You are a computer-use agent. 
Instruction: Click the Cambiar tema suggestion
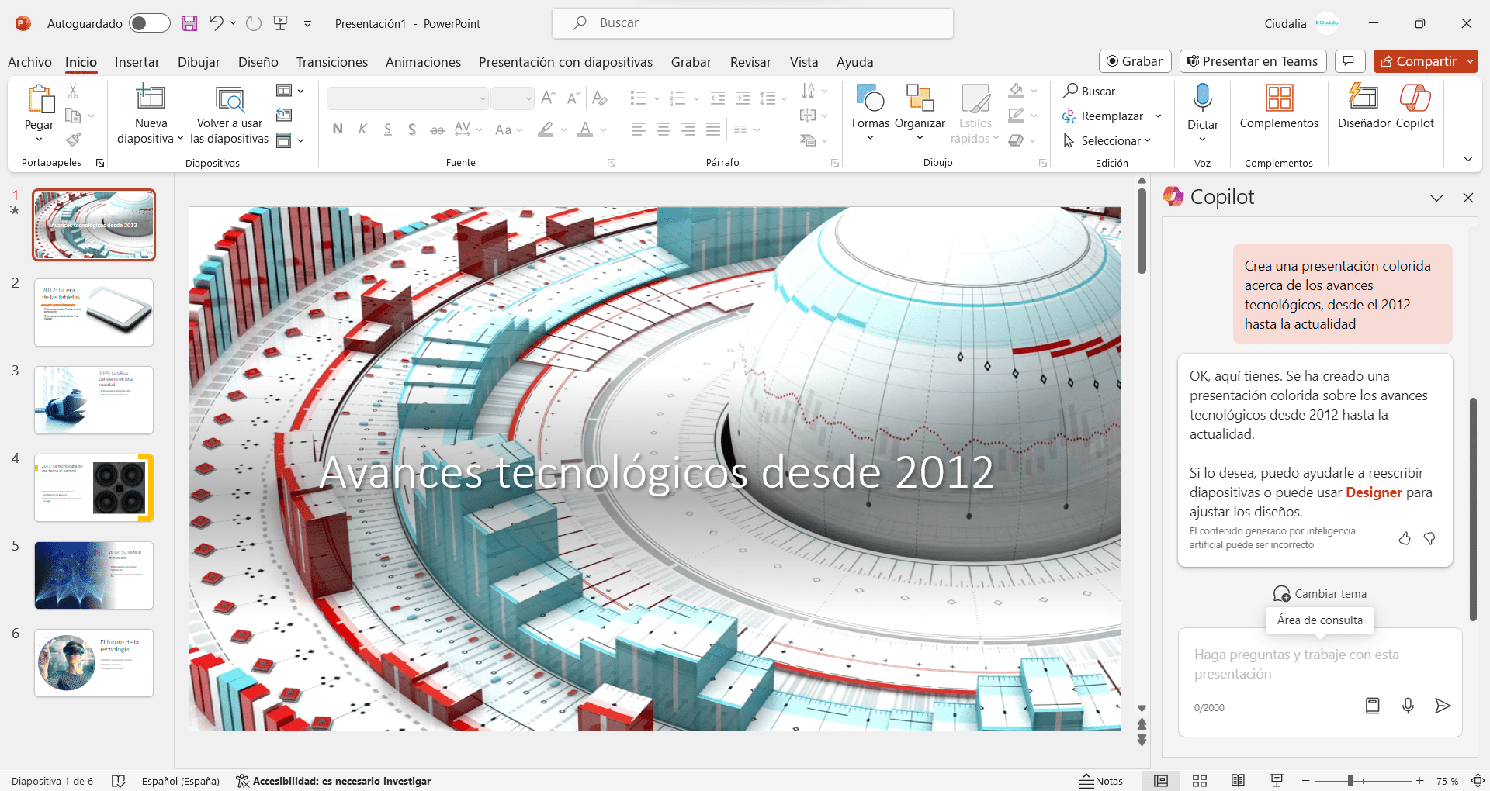[x=1320, y=594]
